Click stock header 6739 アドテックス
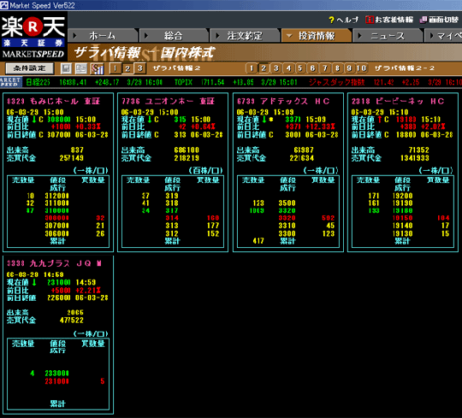This screenshot has height=418, width=462. pos(283,101)
